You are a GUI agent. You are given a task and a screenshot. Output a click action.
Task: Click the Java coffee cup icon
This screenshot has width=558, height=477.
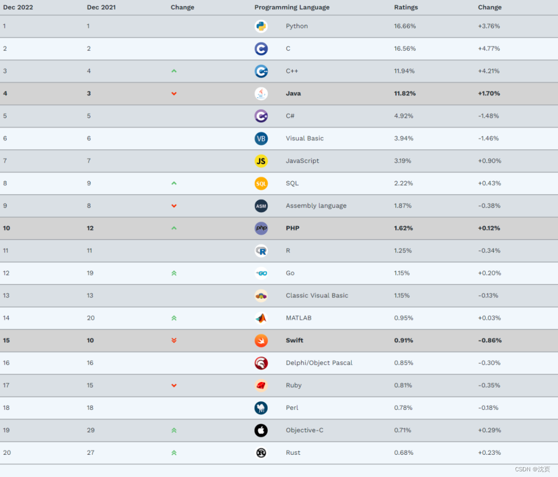(x=261, y=93)
